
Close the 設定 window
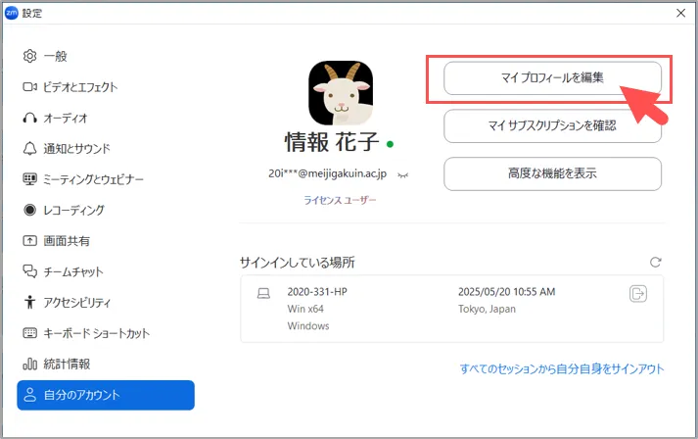click(x=680, y=13)
